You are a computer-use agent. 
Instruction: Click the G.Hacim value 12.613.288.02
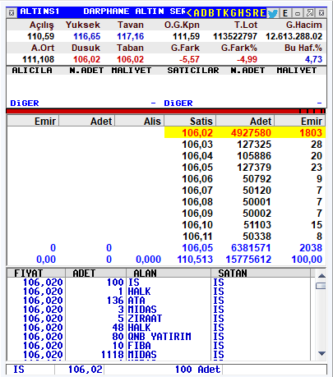294,36
